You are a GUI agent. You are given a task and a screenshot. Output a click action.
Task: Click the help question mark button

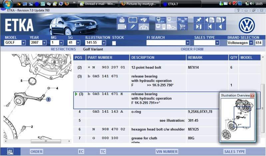238,10
